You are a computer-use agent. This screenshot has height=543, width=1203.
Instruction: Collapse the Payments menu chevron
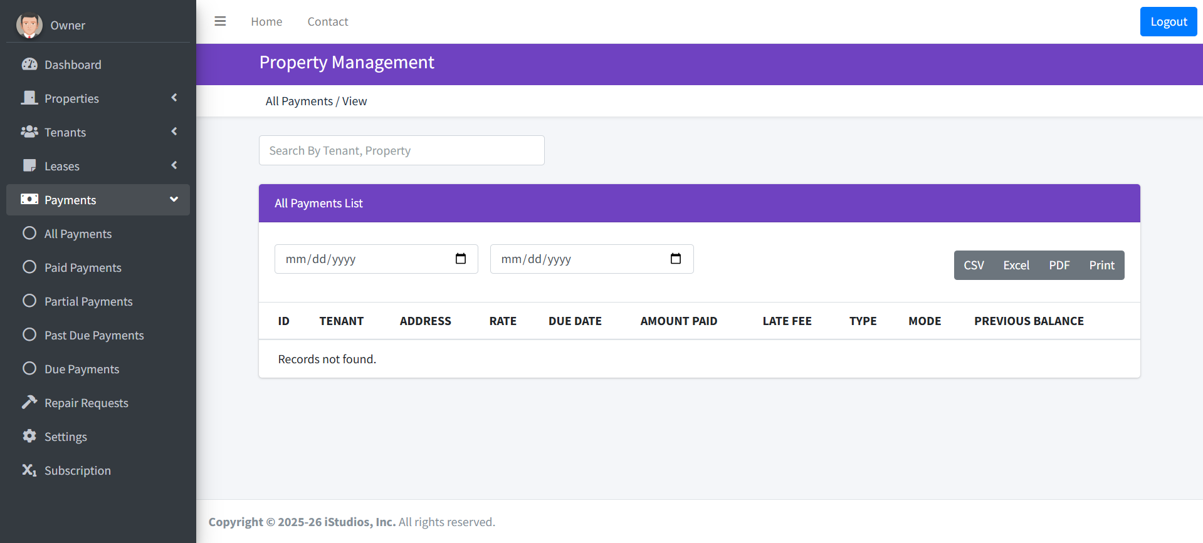click(174, 199)
